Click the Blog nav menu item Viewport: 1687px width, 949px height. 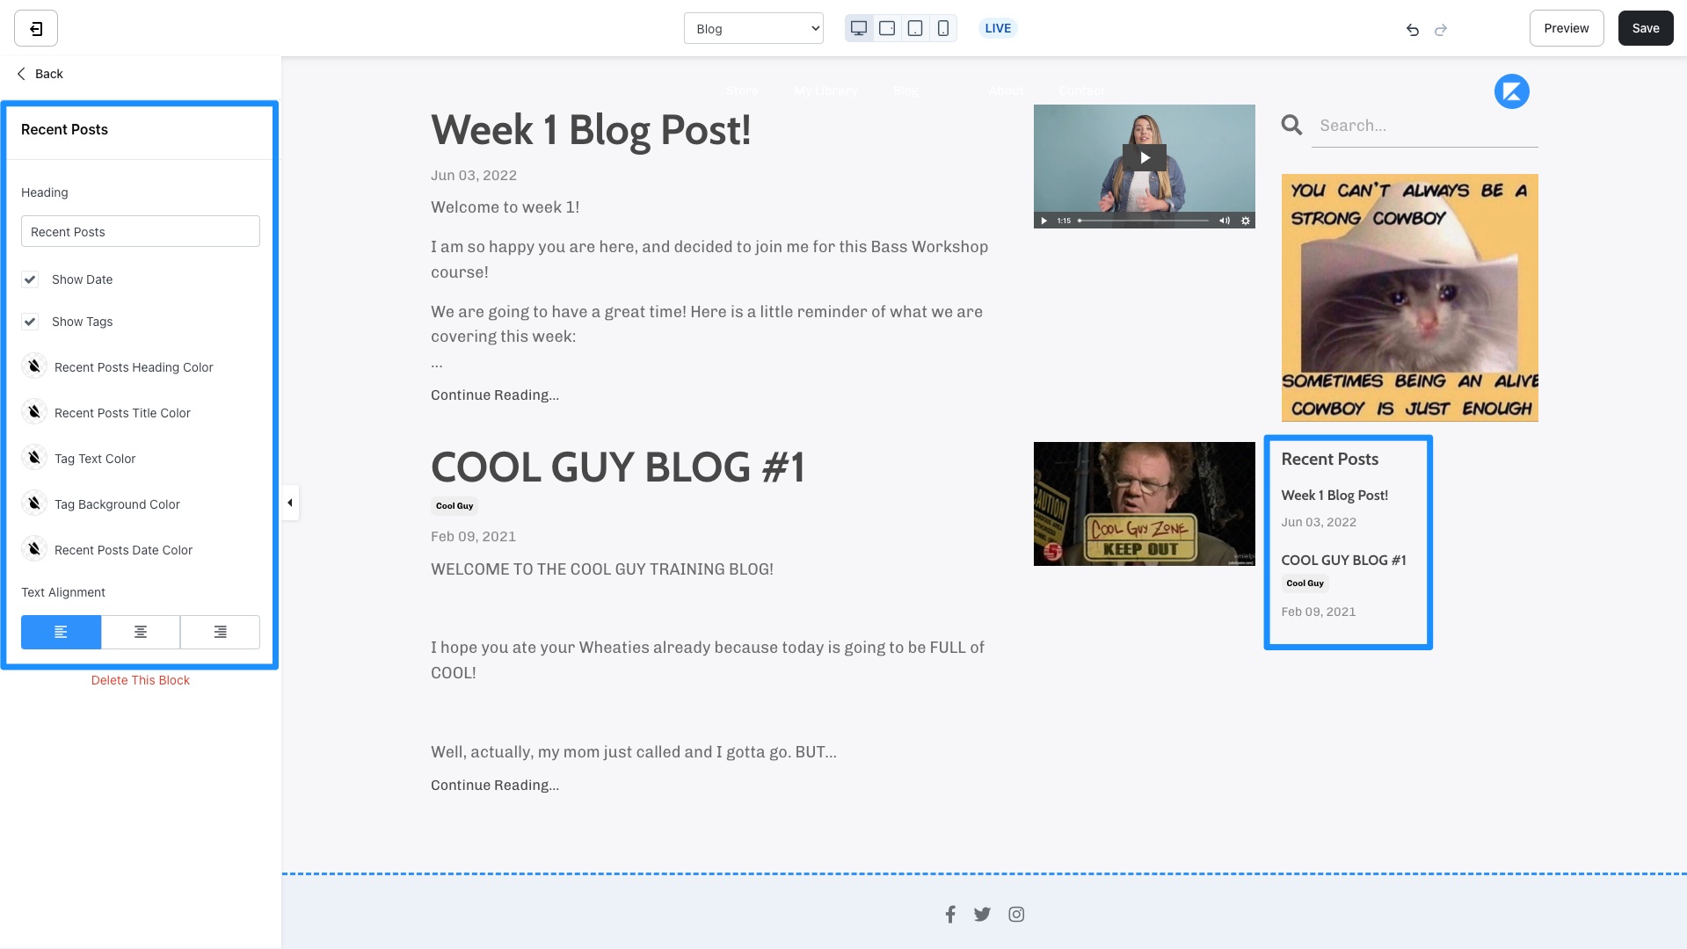click(x=905, y=91)
